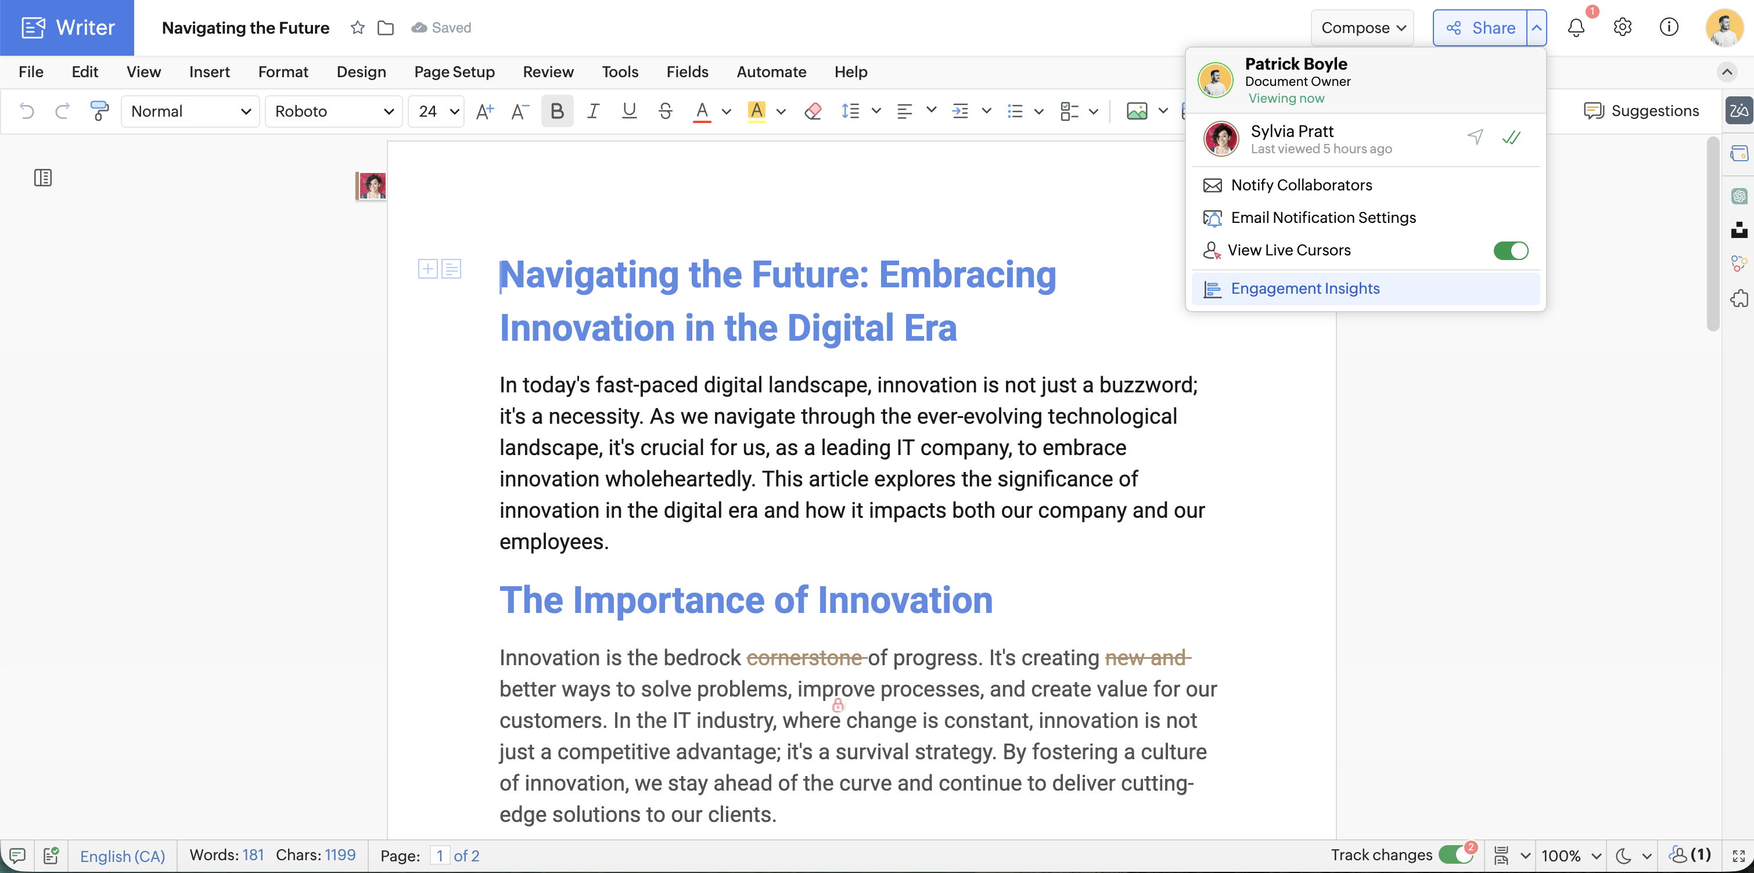Image resolution: width=1754 pixels, height=873 pixels.
Task: Click the clear formatting eraser icon
Action: (x=813, y=111)
